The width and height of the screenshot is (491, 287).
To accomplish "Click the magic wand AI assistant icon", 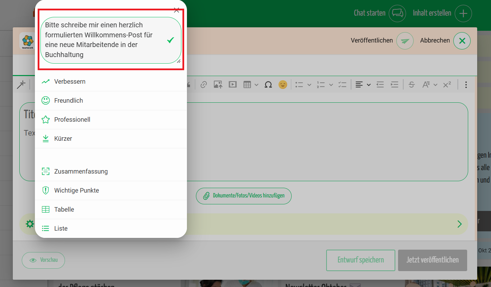I will click(x=21, y=85).
